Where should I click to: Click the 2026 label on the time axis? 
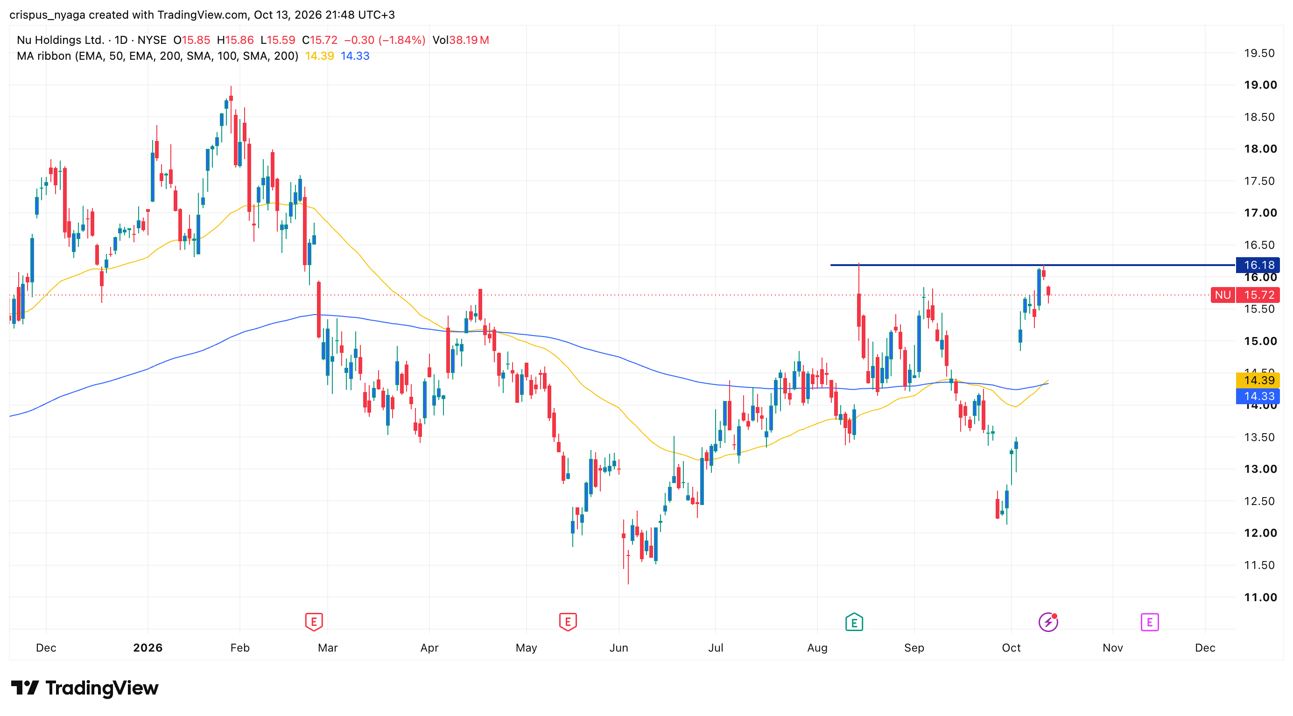[x=148, y=647]
